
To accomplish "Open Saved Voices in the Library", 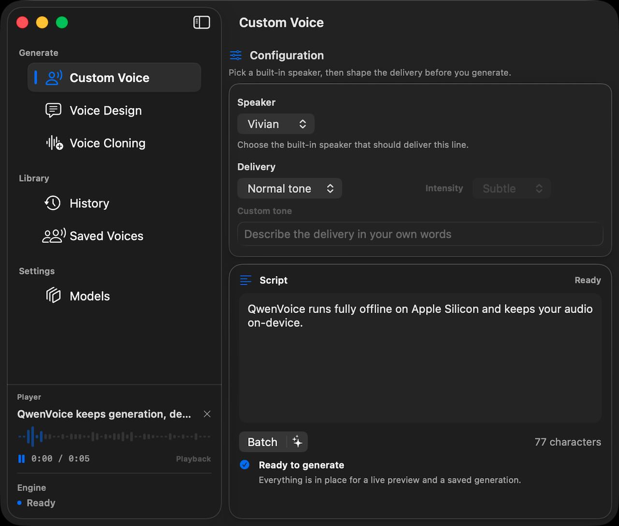I will pos(106,236).
